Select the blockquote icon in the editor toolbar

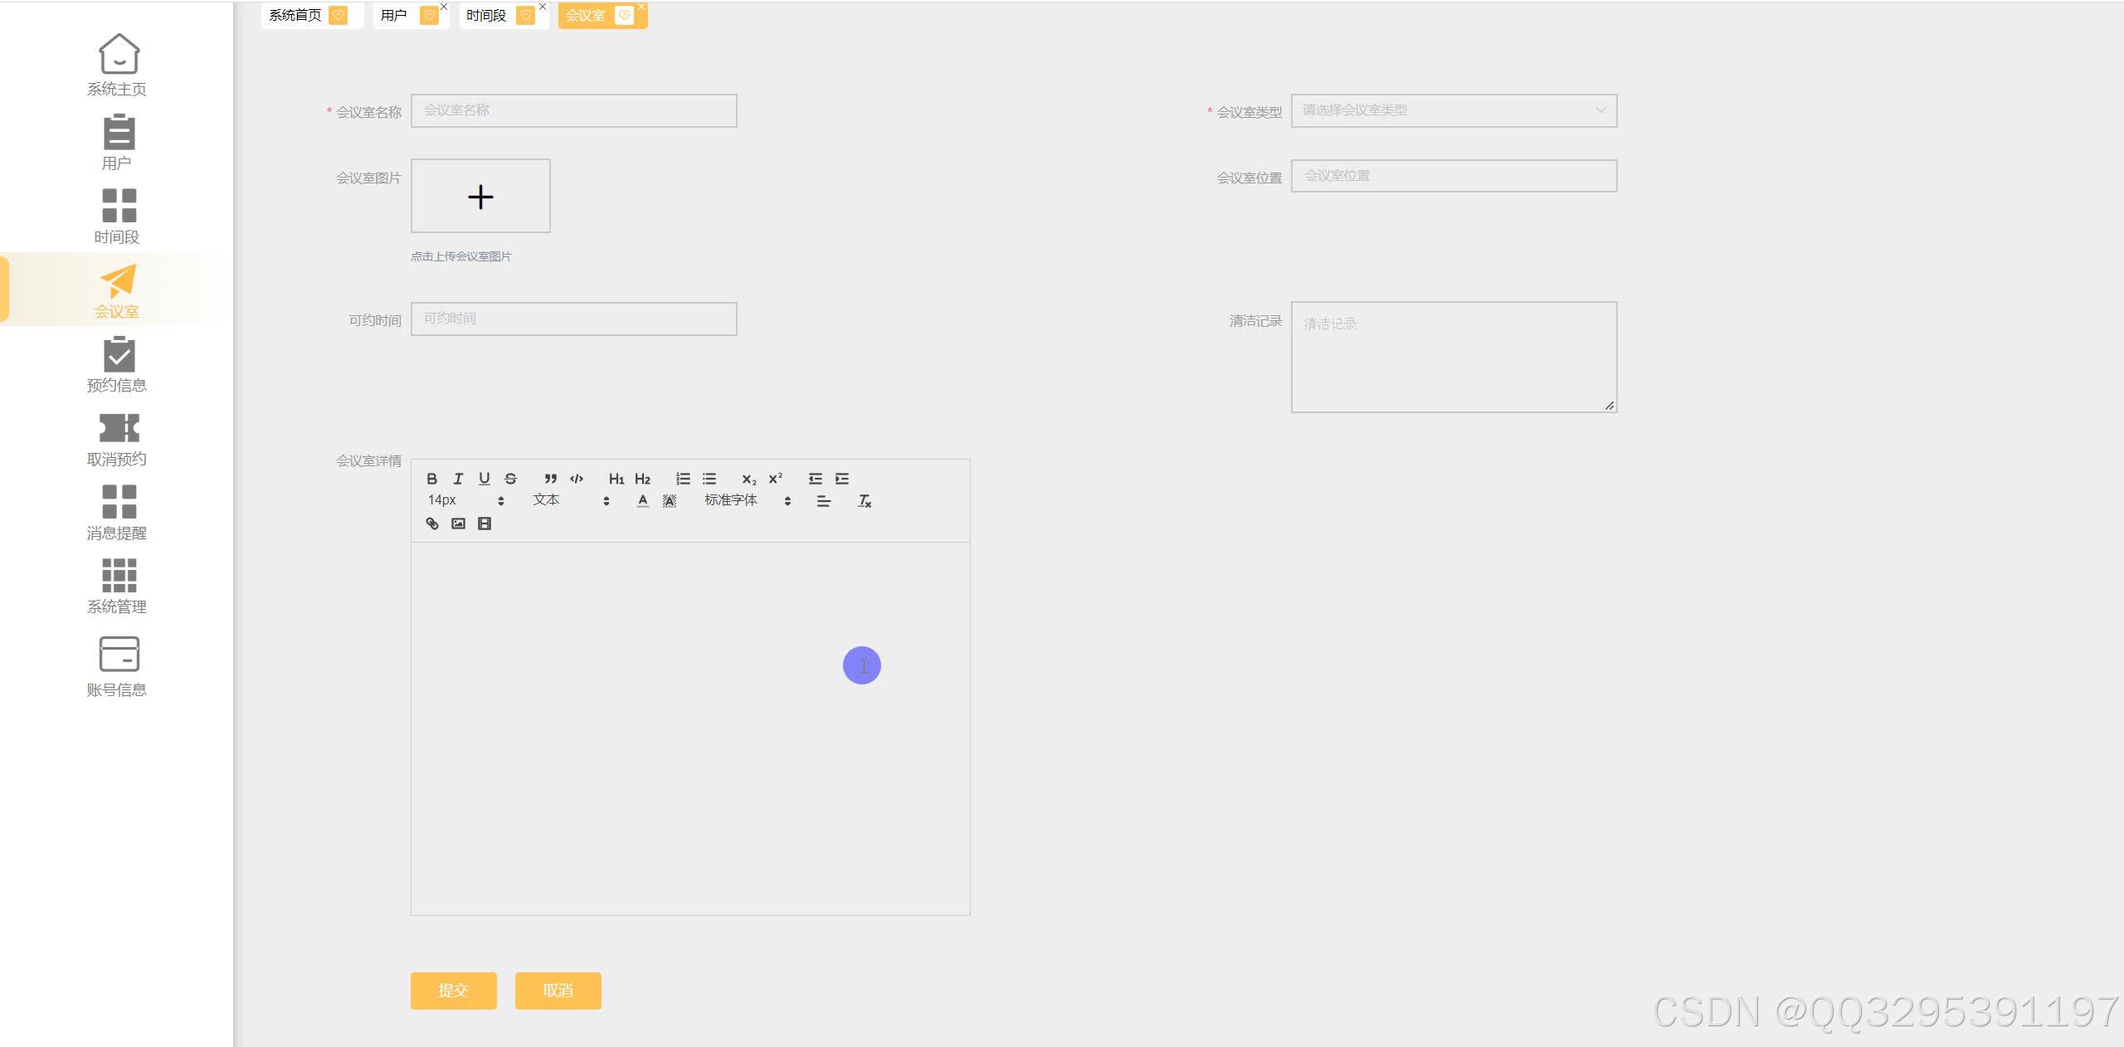(550, 479)
